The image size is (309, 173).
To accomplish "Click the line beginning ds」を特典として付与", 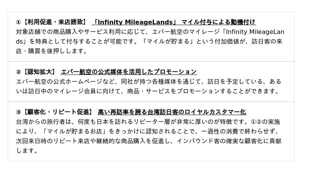I will pos(149,41).
